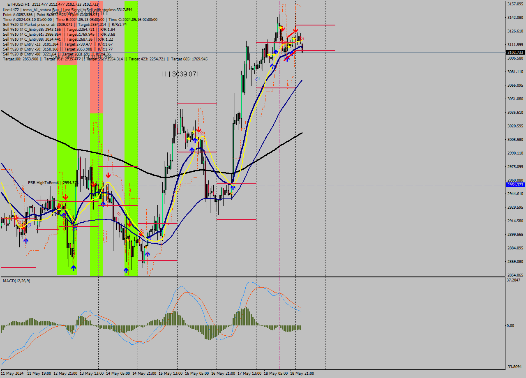Select the blue up arrow at the May 14 bottom
The image size is (526, 378).
point(126,270)
